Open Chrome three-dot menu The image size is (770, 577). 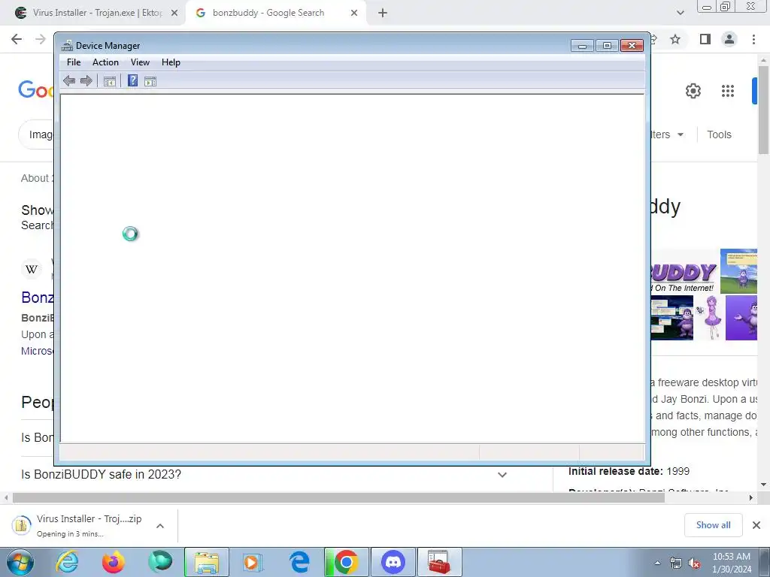[753, 39]
